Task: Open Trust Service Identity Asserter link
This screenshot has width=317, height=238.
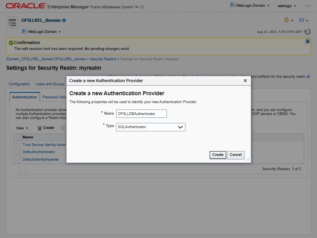Action: click(44, 145)
